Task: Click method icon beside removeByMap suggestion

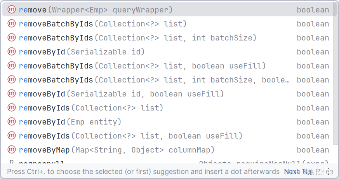Action: coord(12,149)
